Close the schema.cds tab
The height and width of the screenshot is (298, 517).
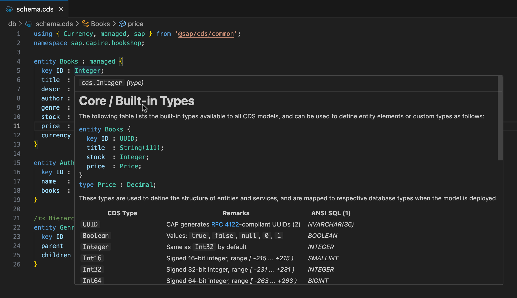[x=61, y=9]
